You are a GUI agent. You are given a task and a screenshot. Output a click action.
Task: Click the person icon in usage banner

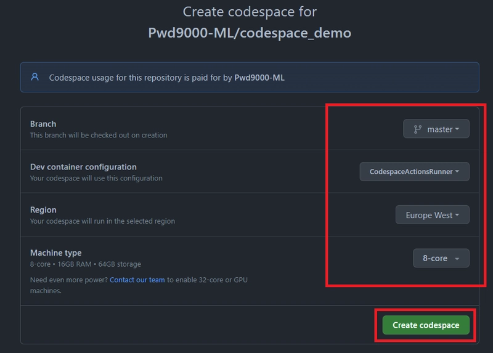(35, 78)
